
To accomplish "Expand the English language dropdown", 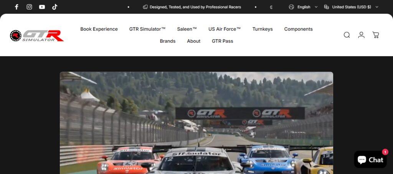I will point(307,7).
